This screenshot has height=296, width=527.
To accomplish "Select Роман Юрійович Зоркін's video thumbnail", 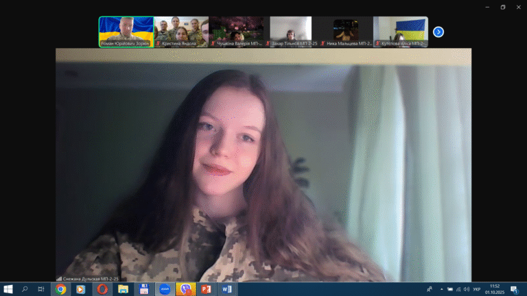I will (126, 32).
